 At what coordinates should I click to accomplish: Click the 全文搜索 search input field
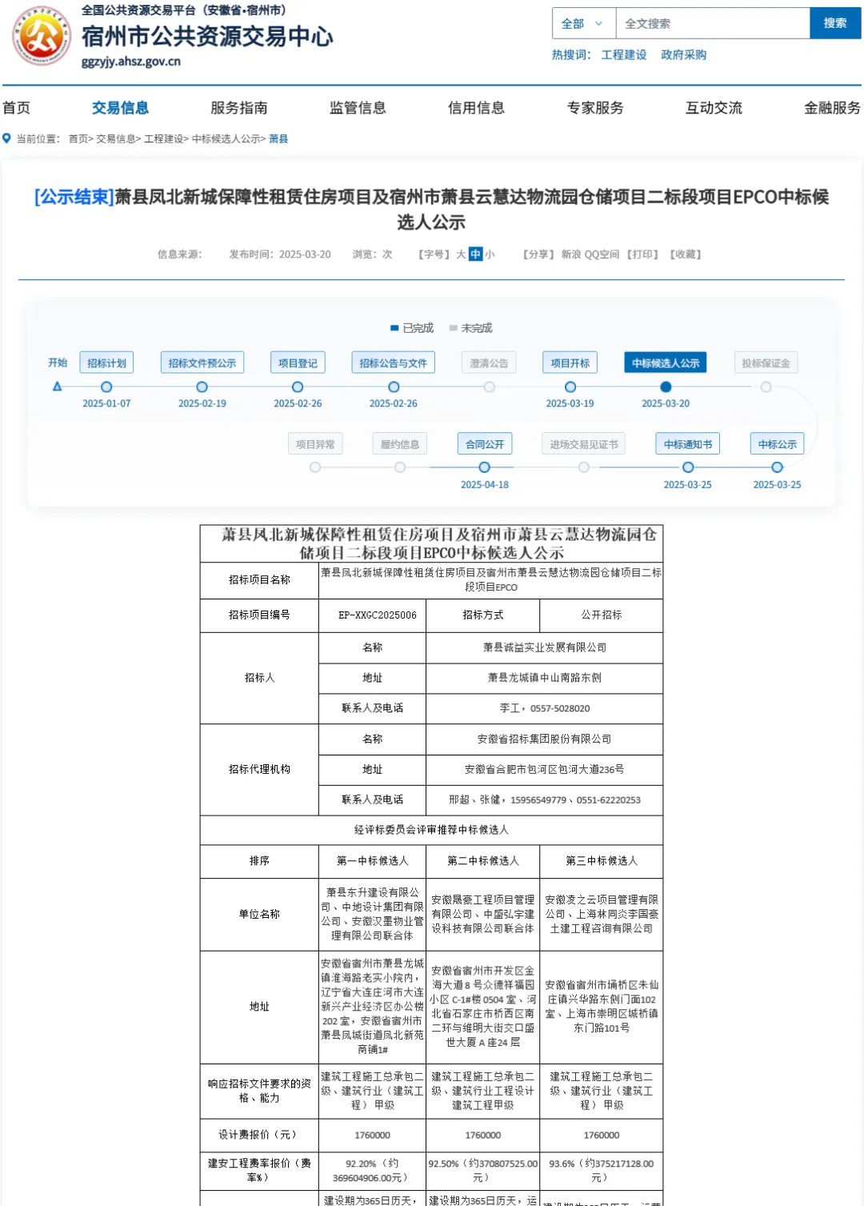pyautogui.click(x=712, y=24)
